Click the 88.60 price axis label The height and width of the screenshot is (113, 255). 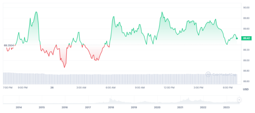[246, 81]
